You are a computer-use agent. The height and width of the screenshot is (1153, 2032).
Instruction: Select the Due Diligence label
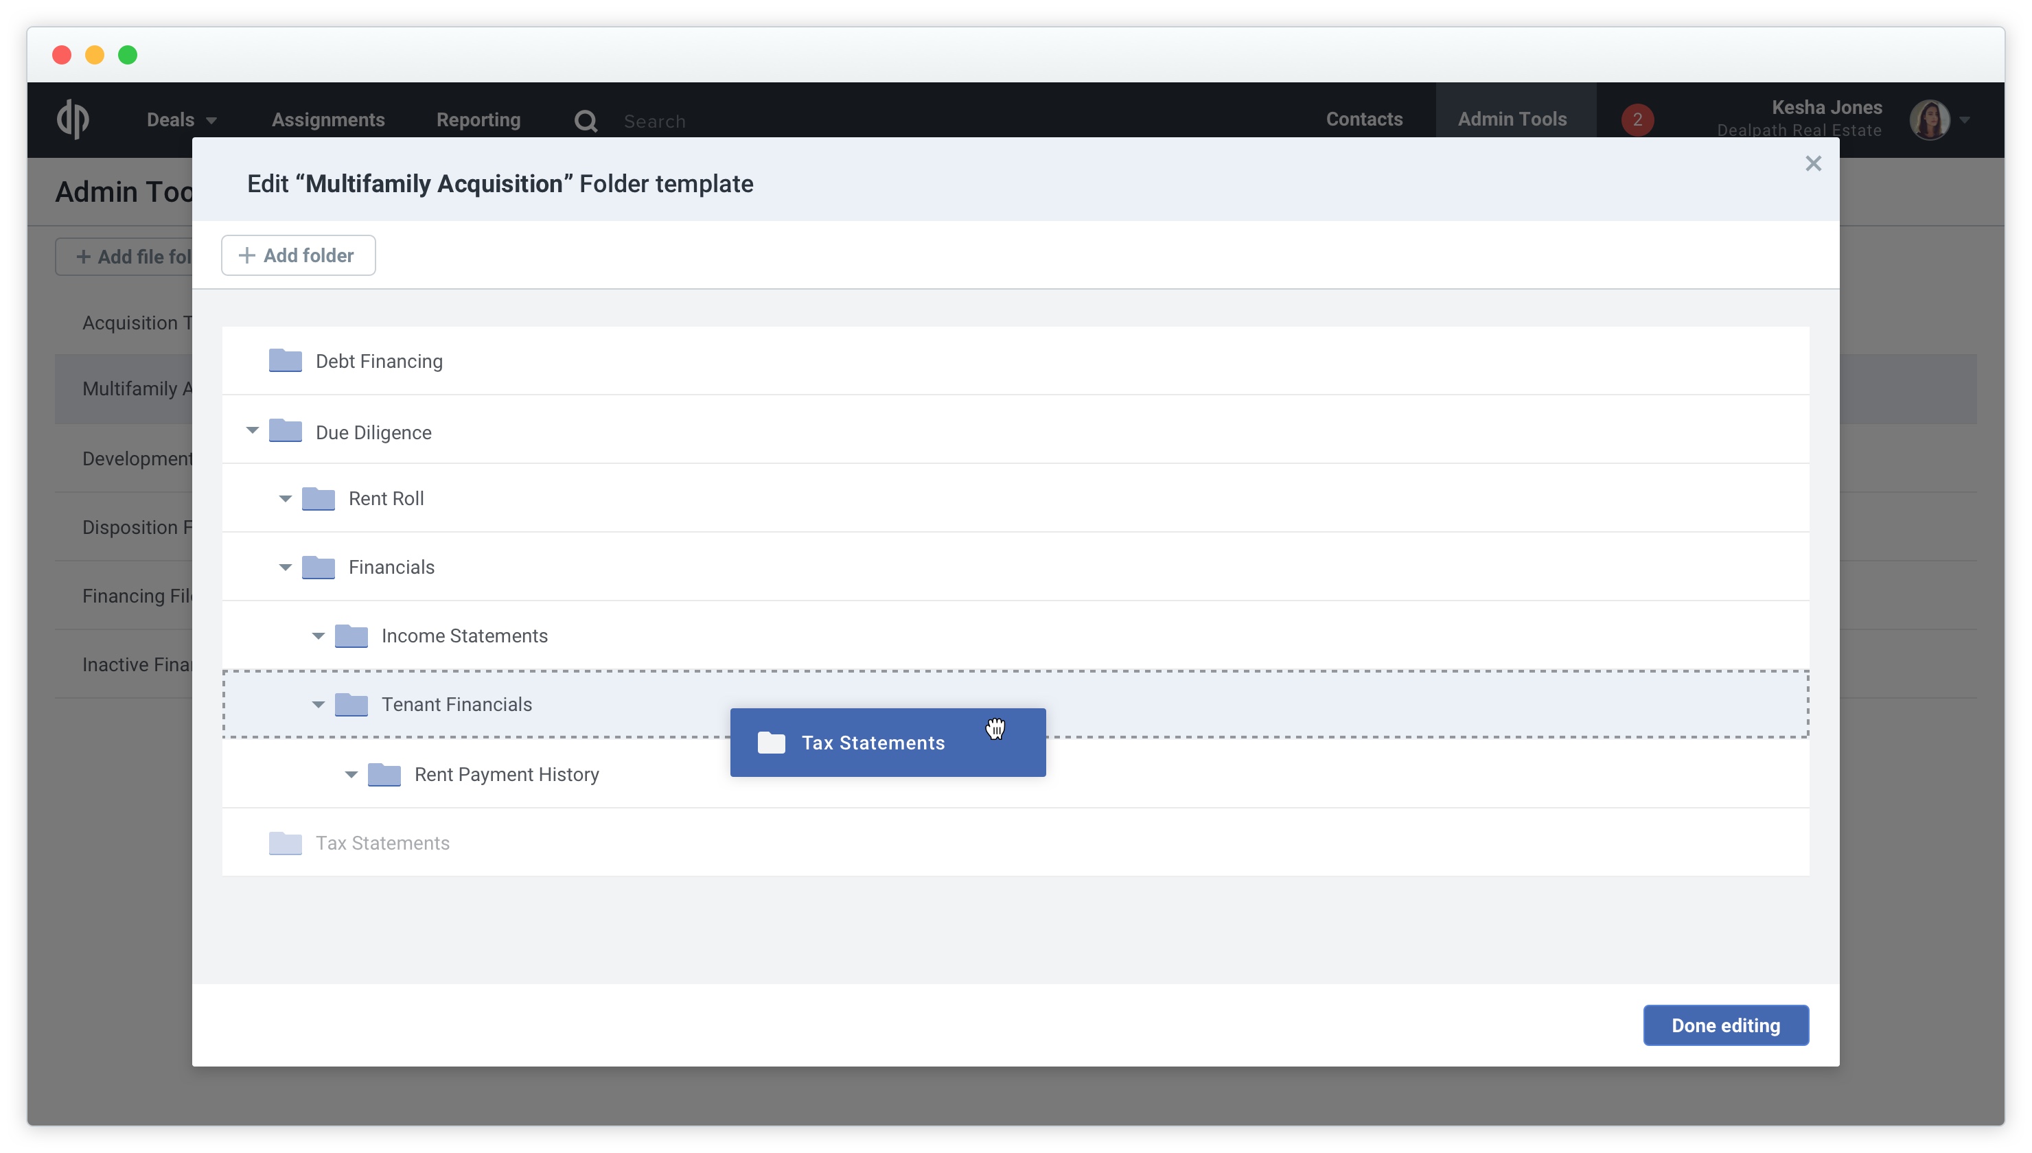(373, 432)
